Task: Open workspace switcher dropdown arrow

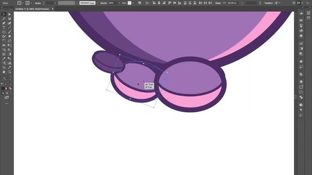Action: click(x=302, y=3)
